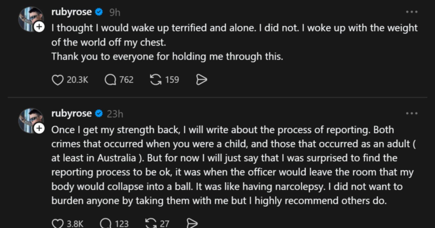435x228 pixels.
Task: Follow rubyrose via plus badge on second post
Action: point(39,129)
